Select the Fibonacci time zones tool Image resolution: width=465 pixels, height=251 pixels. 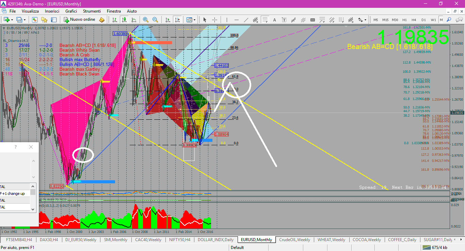[x=341, y=20]
